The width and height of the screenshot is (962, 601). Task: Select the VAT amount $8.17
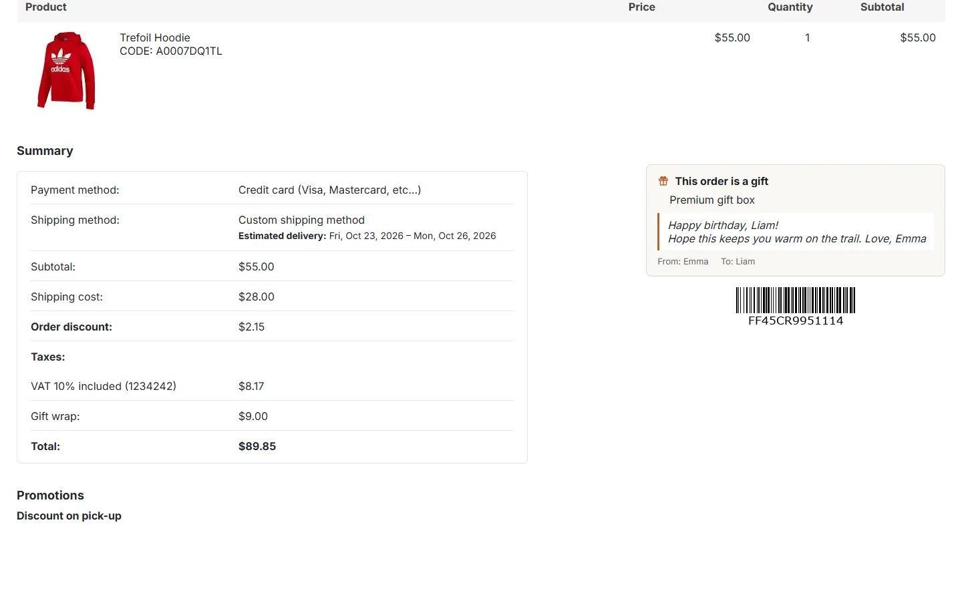point(251,386)
